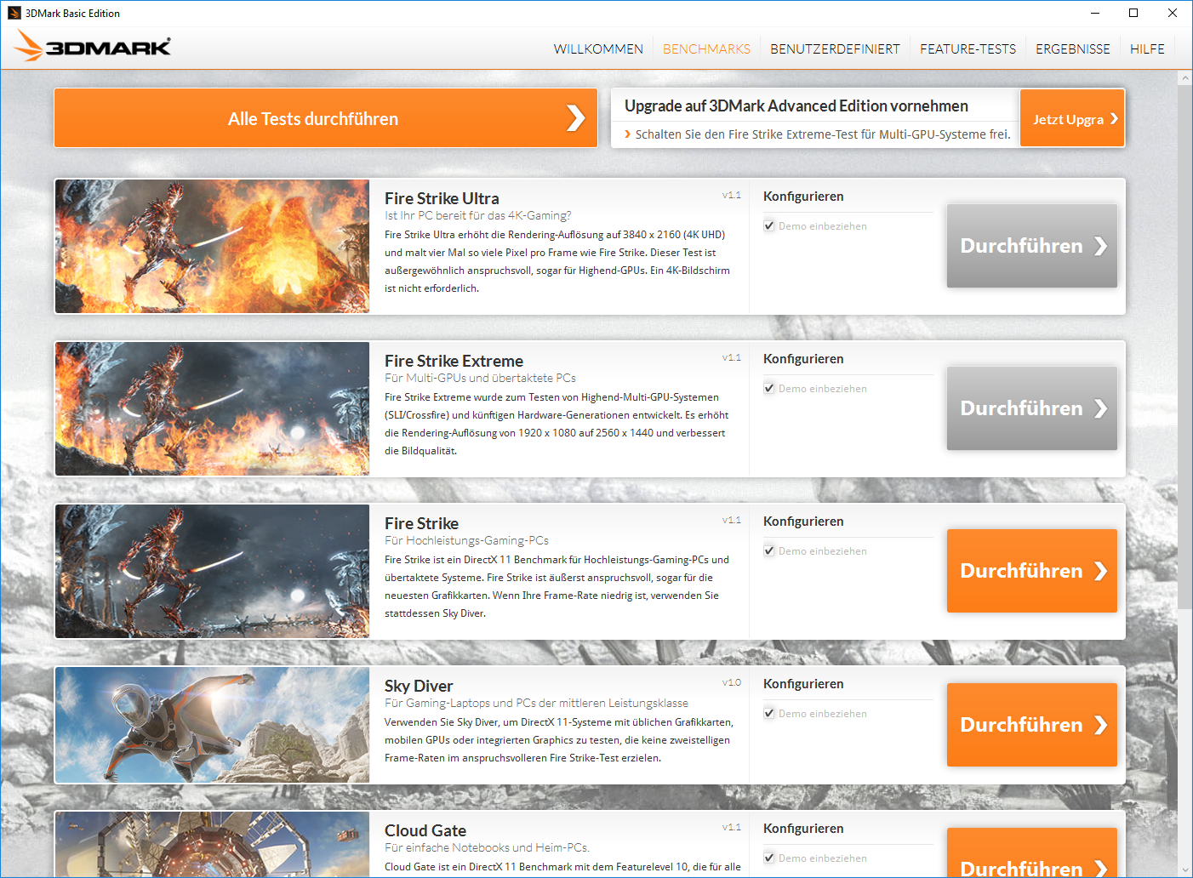
Task: Click Durchführen button for Fire Strike Ultra
Action: [1032, 246]
